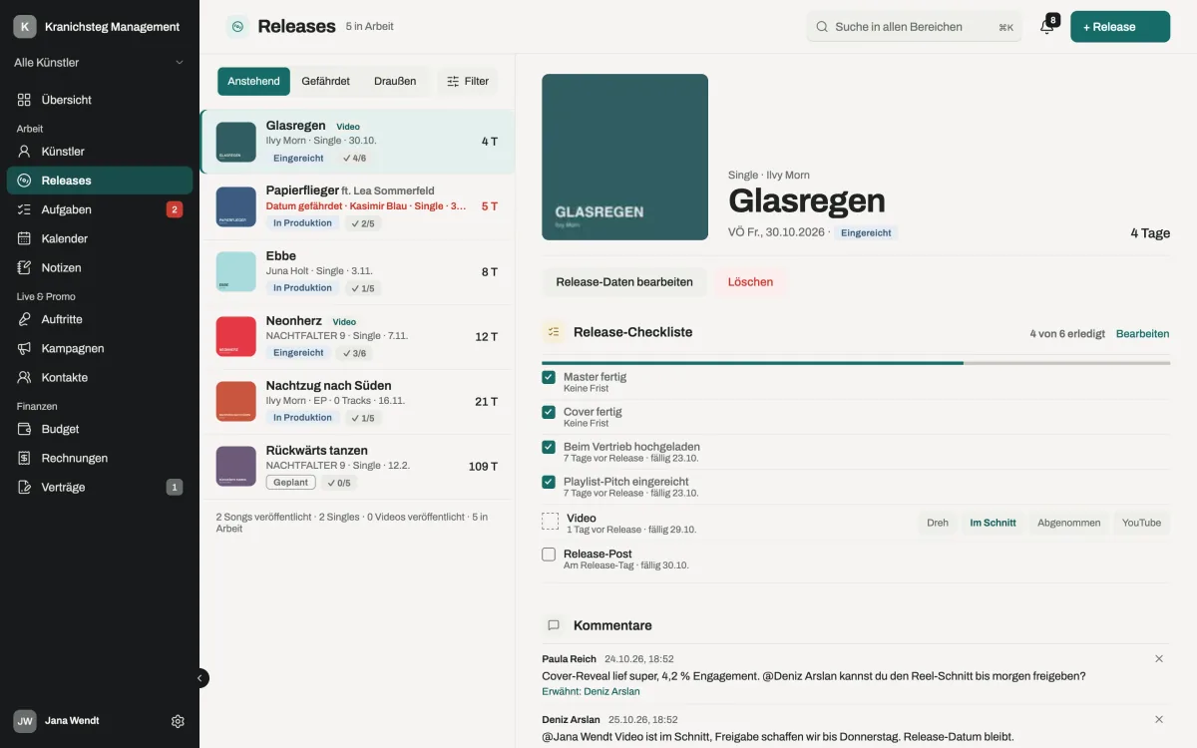This screenshot has height=748, width=1197.
Task: Delete Paula Reich's comment
Action: click(1159, 658)
